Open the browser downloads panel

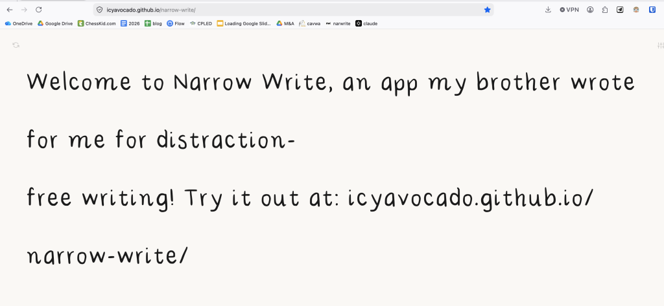pyautogui.click(x=548, y=10)
